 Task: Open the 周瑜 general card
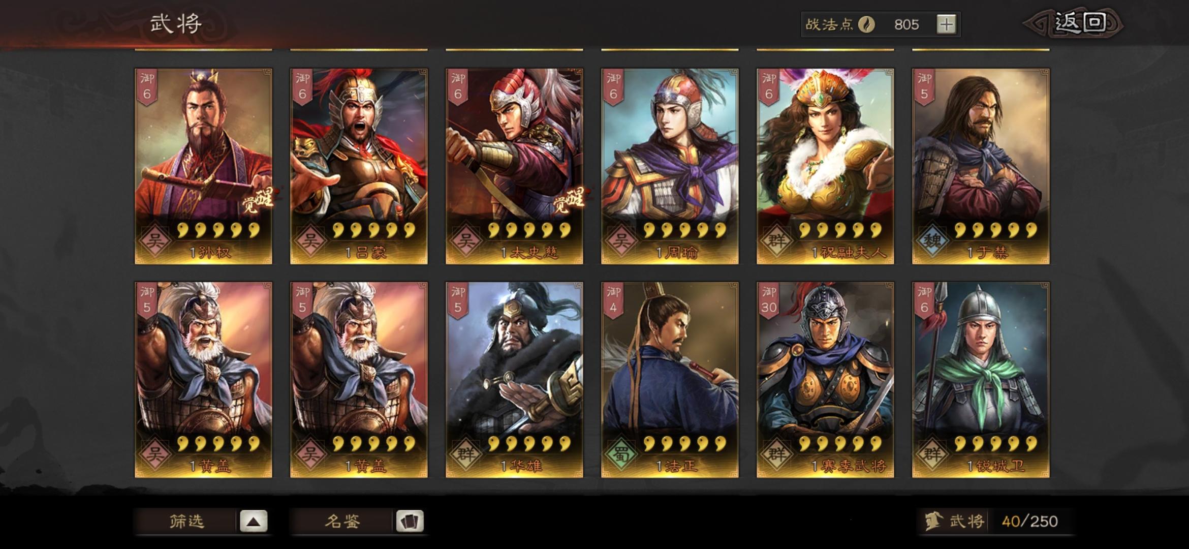(x=670, y=166)
